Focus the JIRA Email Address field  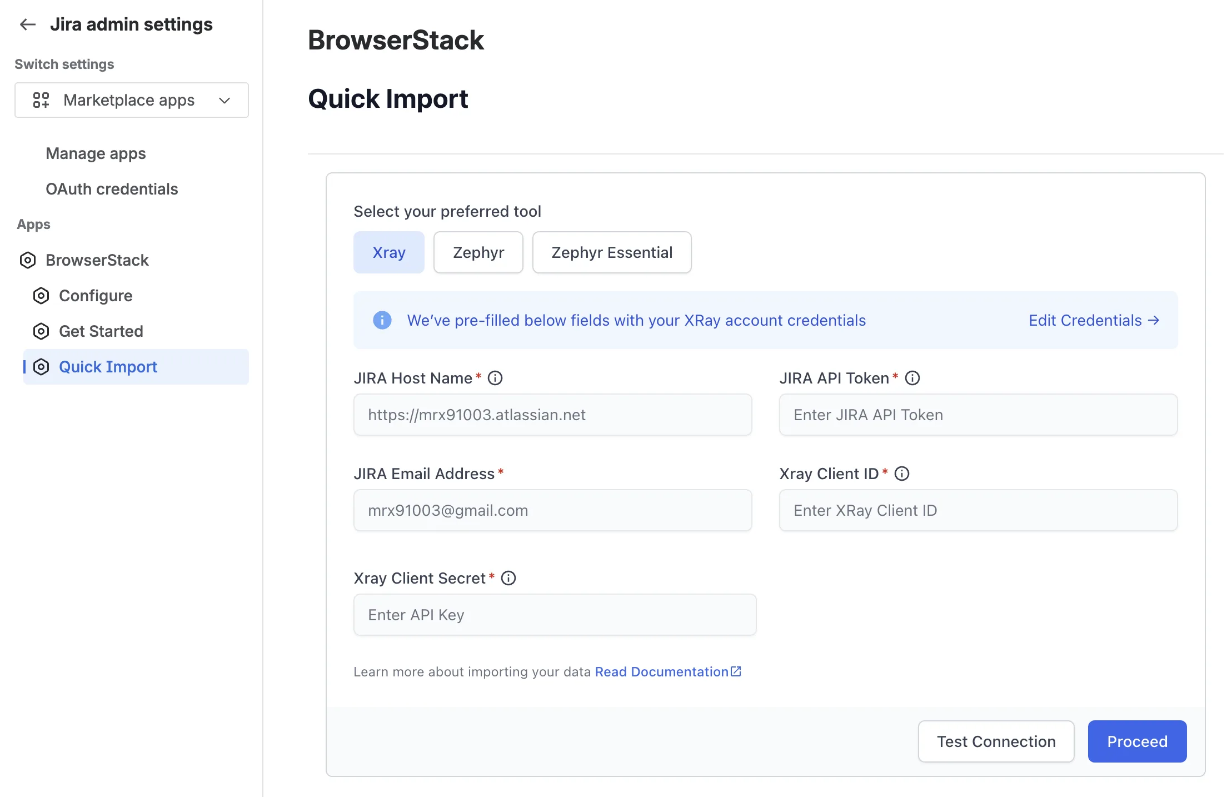coord(553,510)
